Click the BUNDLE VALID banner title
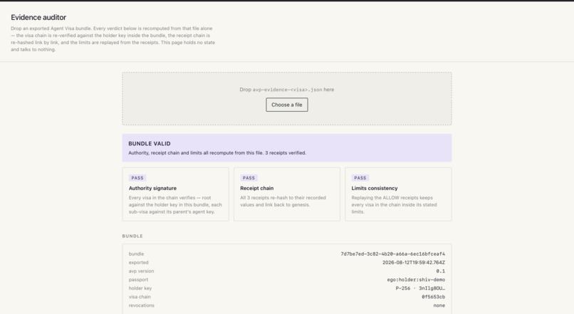The width and height of the screenshot is (574, 314). (150, 143)
